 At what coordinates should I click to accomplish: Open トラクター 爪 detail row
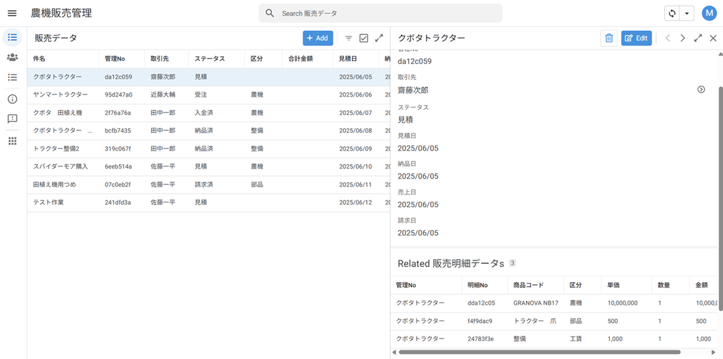[x=554, y=321]
